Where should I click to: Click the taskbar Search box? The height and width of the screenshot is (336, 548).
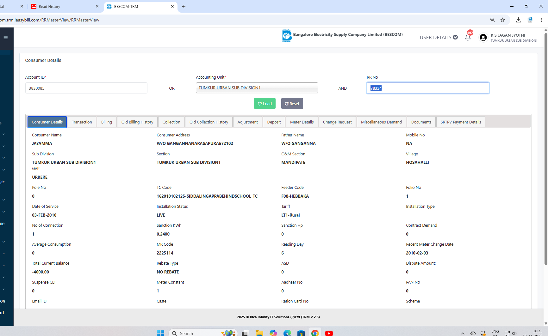click(x=203, y=333)
